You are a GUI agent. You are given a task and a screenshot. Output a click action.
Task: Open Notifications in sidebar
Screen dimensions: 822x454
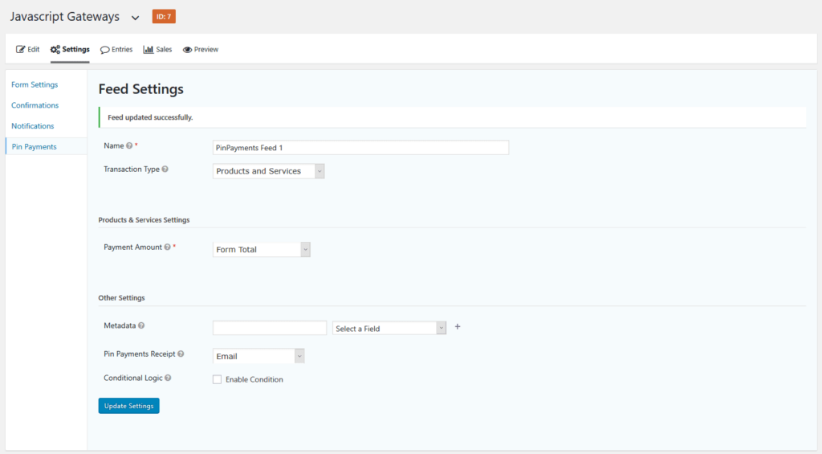click(32, 126)
